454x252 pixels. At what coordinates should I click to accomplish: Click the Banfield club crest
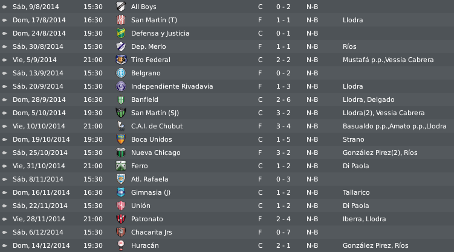121,99
